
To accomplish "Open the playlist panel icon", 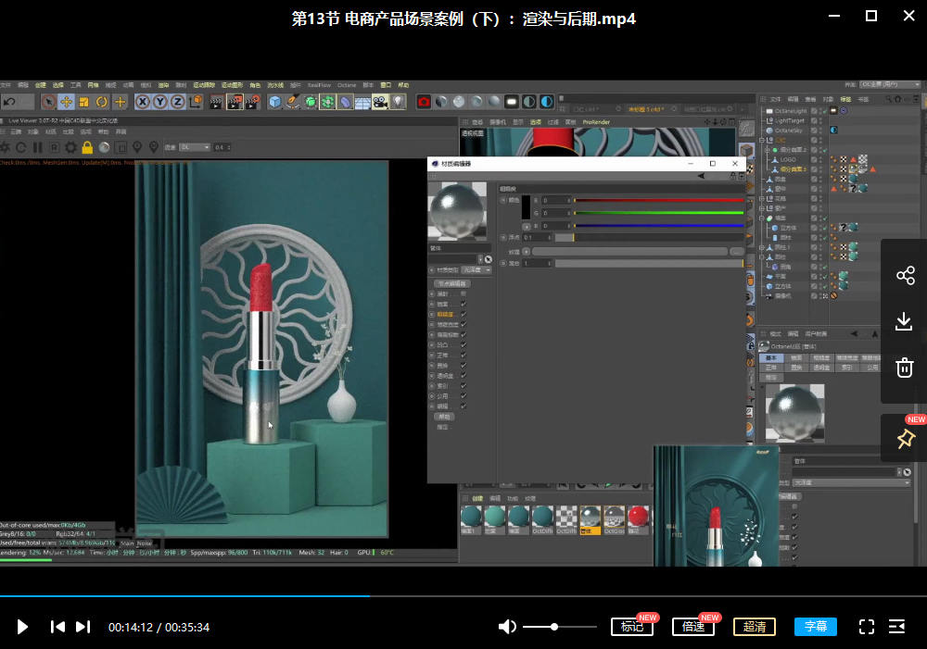I will (897, 627).
